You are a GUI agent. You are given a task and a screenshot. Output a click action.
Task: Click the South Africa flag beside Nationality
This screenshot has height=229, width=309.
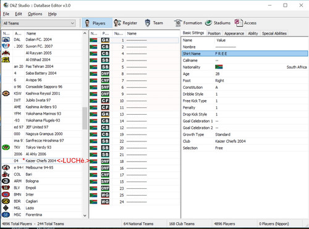tap(219, 67)
